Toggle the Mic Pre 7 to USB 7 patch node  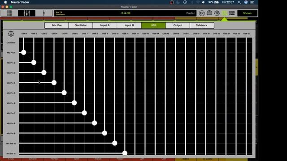84,113
